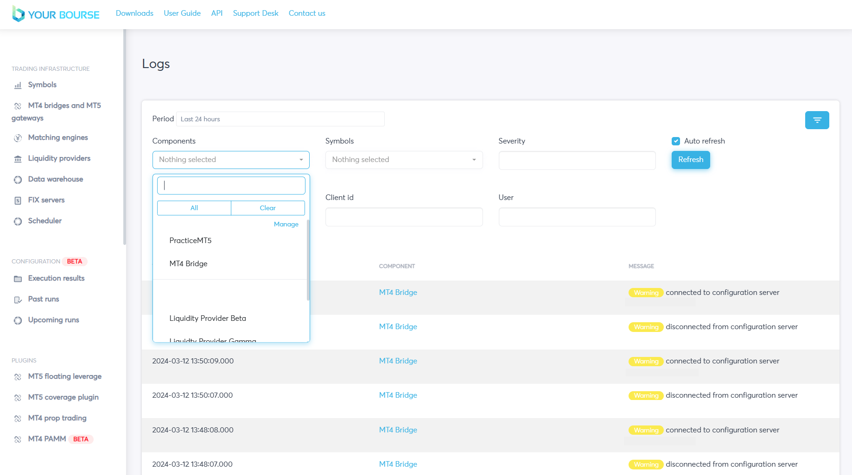
Task: Click the Symbols chart icon in sidebar
Action: click(18, 85)
